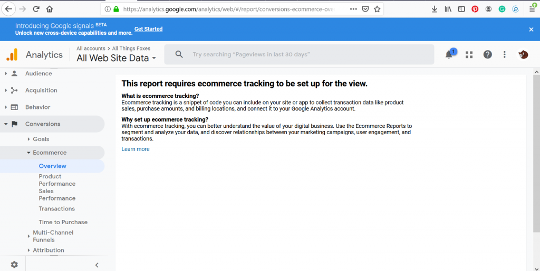Go back with the browser back arrow
Screen dimensions: 540x271
(x=8, y=9)
